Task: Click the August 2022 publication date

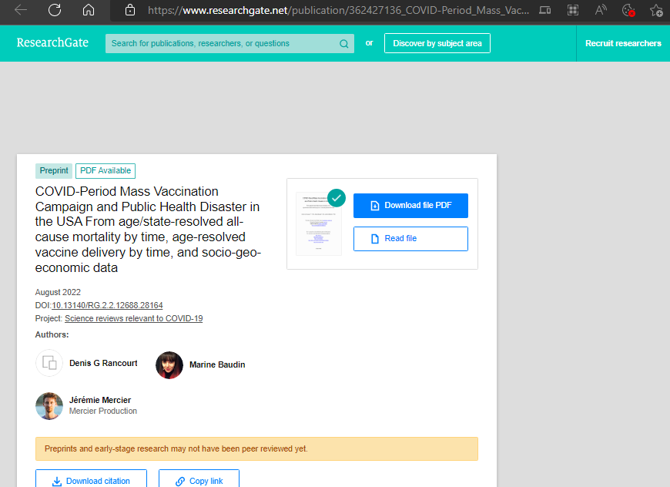Action: click(58, 292)
